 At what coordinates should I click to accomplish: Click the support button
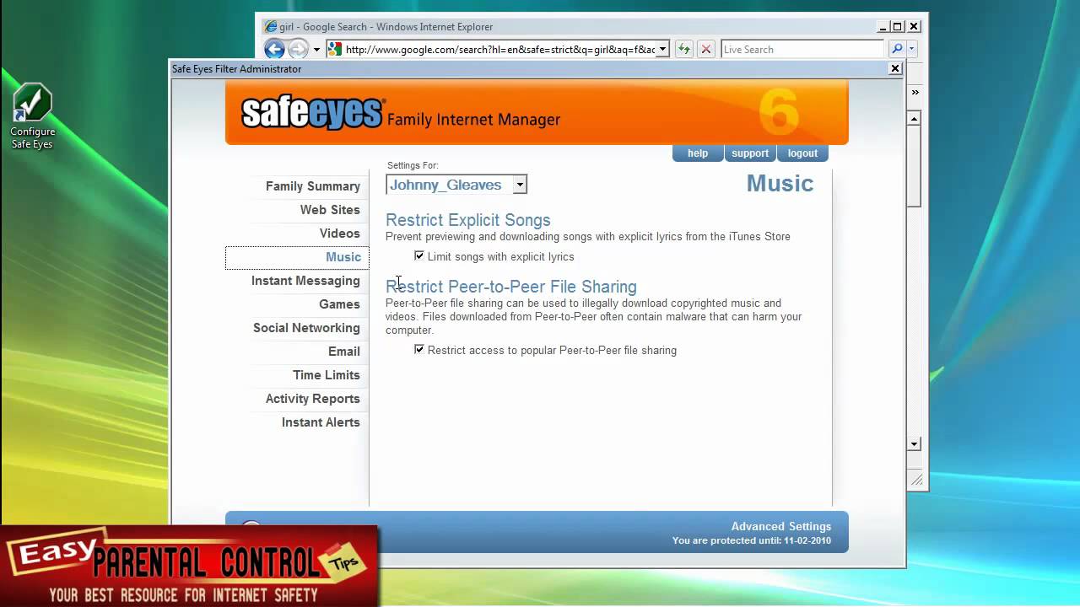750,153
